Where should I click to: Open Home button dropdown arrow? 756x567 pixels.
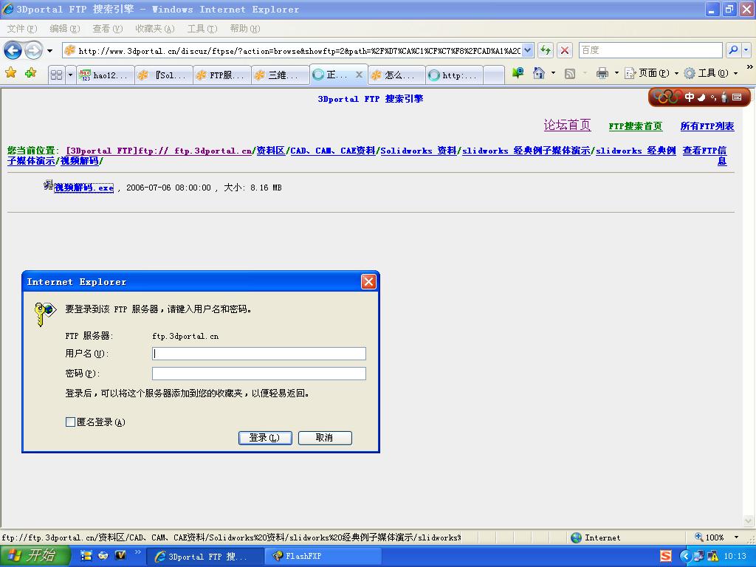pos(553,73)
